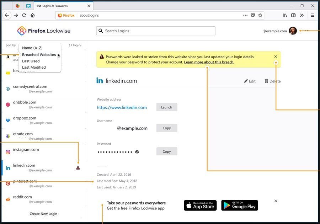Switch to the Logins & Passwords tab
Viewport: 320px width, 224px height.
(x=64, y=6)
